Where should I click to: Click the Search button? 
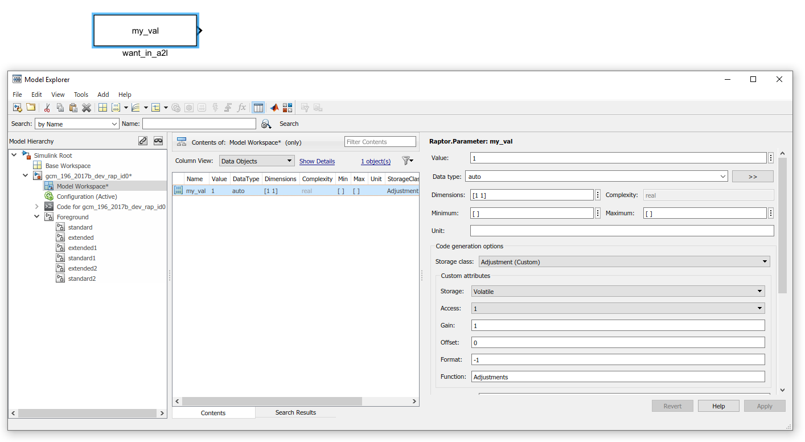click(x=289, y=124)
